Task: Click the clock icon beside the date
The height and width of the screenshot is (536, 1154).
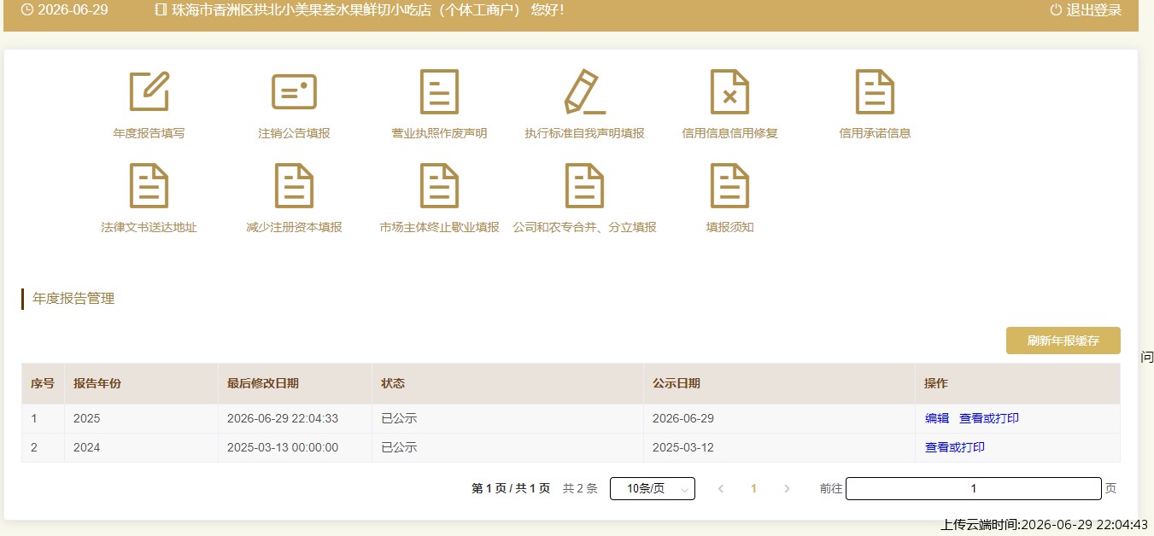Action: coord(27,10)
